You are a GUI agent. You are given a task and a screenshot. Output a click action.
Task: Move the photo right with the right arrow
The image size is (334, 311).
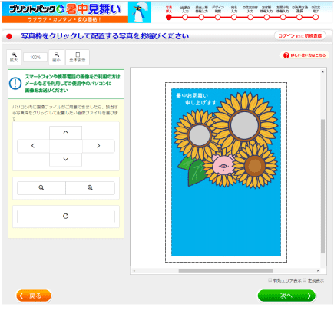(98, 146)
